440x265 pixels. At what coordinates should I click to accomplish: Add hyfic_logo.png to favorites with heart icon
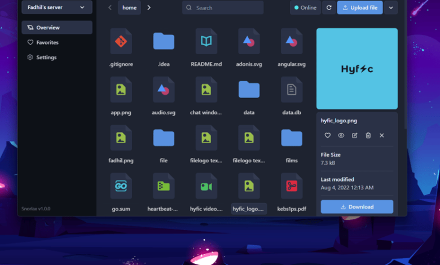[x=328, y=135]
